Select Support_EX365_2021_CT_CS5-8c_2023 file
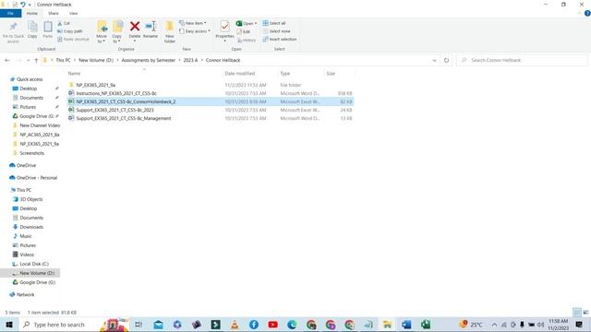The width and height of the screenshot is (591, 332). tap(115, 110)
